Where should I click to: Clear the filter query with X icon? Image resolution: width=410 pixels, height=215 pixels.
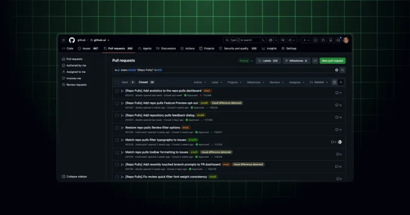337,70
